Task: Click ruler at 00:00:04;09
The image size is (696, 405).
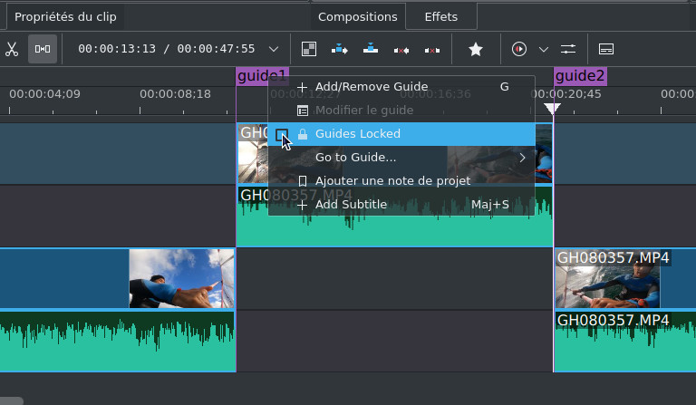Action: coord(44,94)
